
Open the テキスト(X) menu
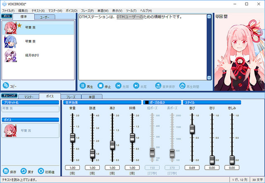click(38, 11)
